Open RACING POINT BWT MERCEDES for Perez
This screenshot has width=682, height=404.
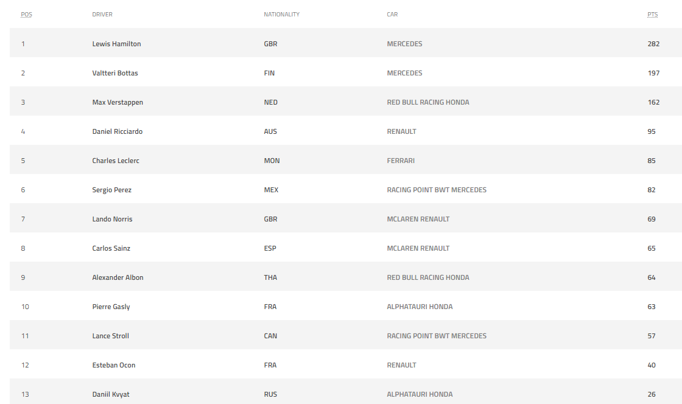(437, 190)
